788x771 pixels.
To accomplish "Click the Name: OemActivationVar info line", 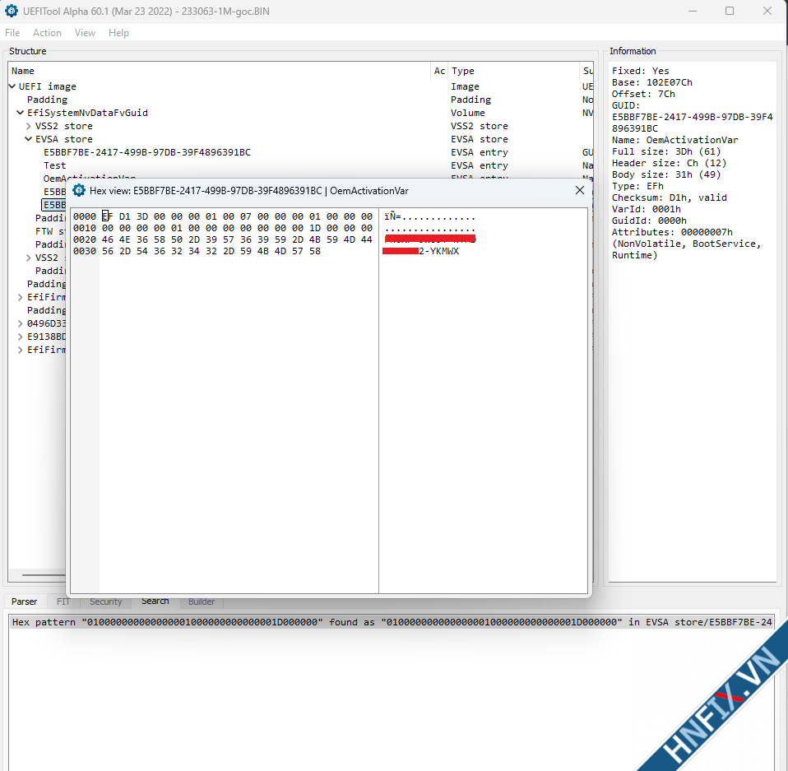I will (x=675, y=140).
